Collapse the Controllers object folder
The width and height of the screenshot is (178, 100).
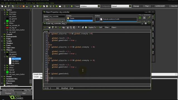5,56
